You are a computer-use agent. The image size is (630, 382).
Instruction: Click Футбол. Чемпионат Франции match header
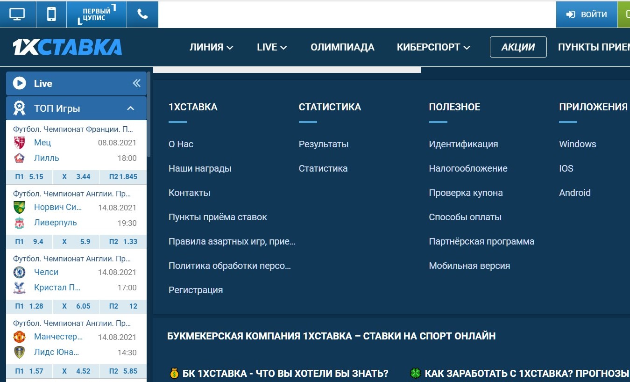[x=73, y=129]
